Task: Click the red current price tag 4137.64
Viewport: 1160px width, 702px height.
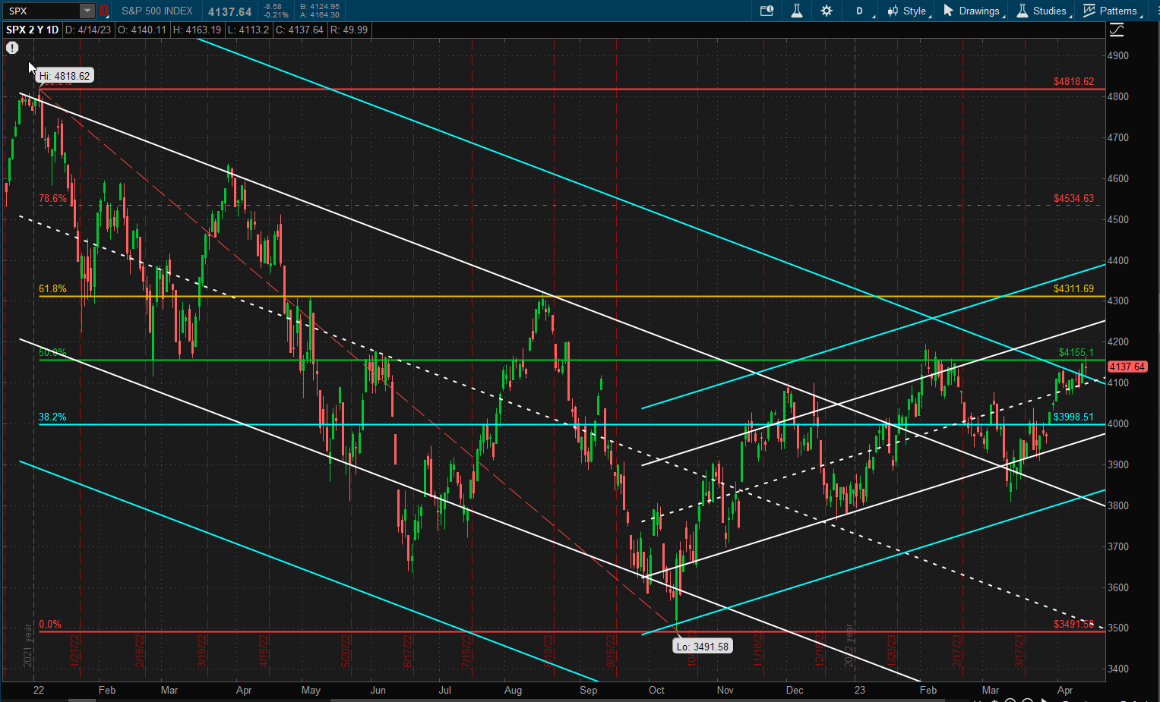Action: pos(1127,367)
